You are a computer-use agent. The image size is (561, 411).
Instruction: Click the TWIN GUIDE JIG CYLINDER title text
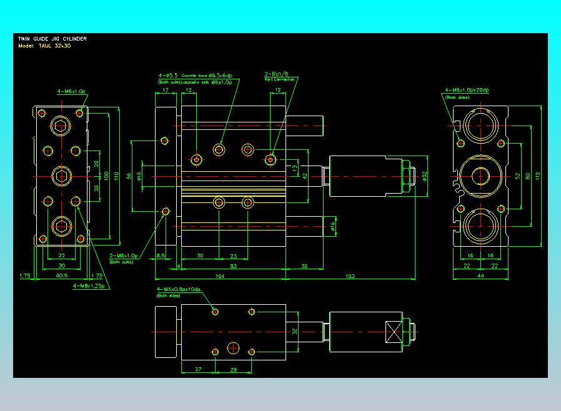click(52, 39)
